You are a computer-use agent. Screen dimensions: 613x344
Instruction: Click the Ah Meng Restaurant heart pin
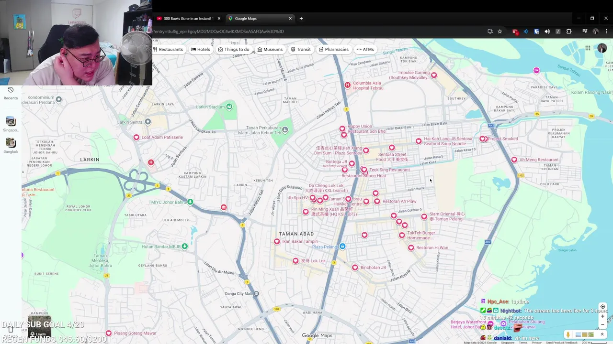tap(514, 160)
